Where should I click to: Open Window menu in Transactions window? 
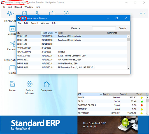45,23
